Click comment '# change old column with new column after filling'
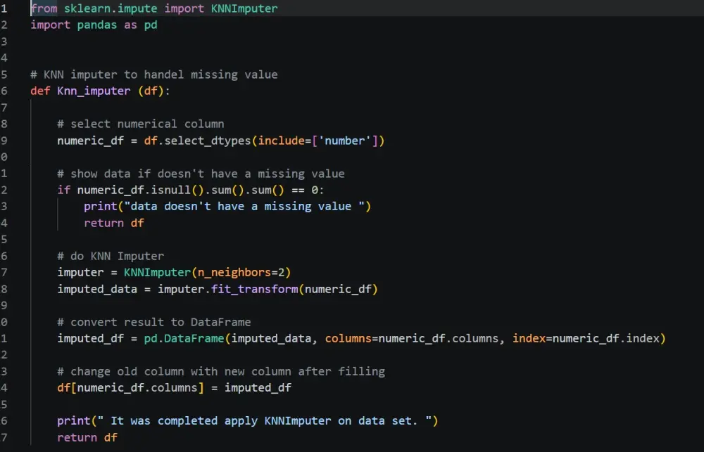Viewport: 704px width, 452px height. point(221,372)
